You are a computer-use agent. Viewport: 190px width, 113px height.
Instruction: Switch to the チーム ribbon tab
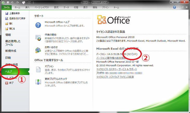[116, 7]
